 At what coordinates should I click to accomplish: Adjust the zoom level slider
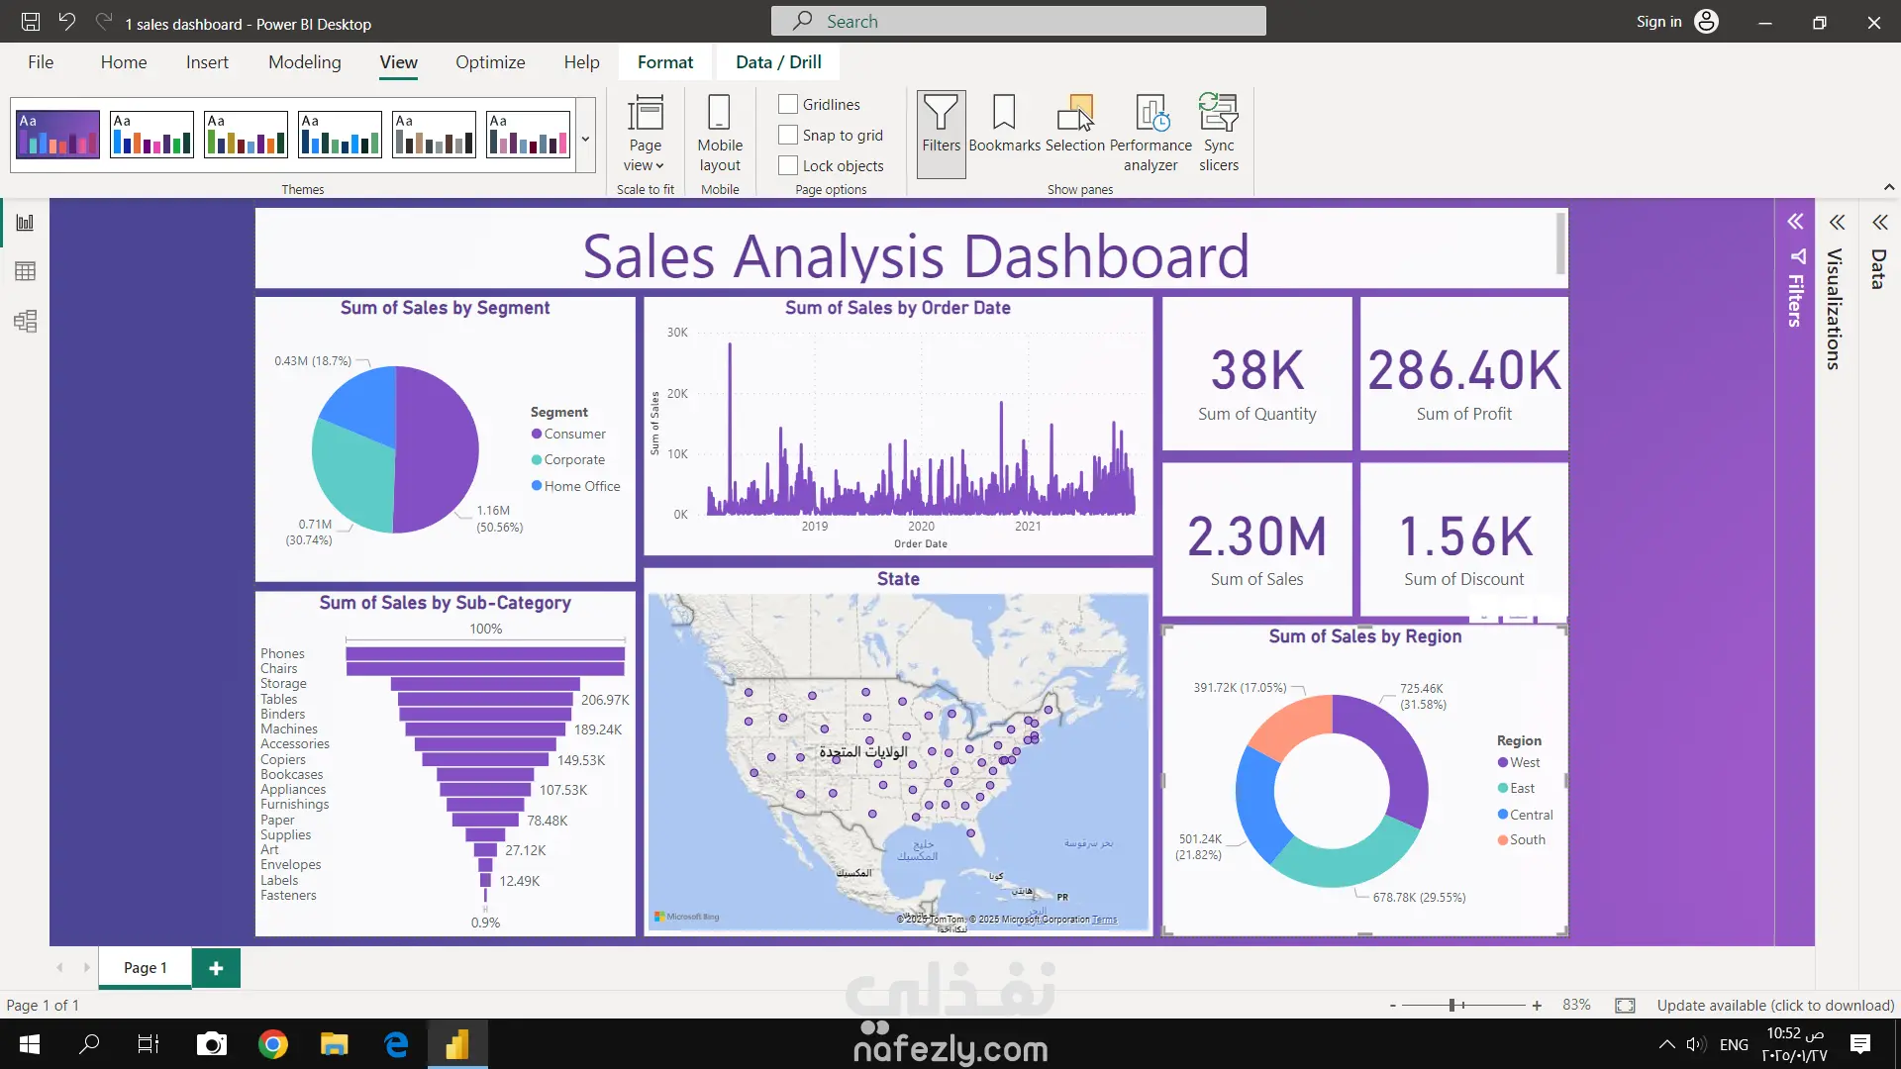pyautogui.click(x=1452, y=1005)
